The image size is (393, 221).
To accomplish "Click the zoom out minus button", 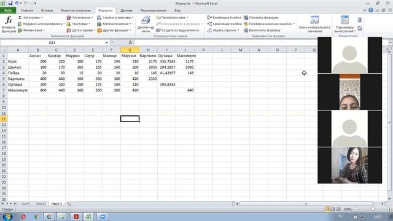I will 356,209.
